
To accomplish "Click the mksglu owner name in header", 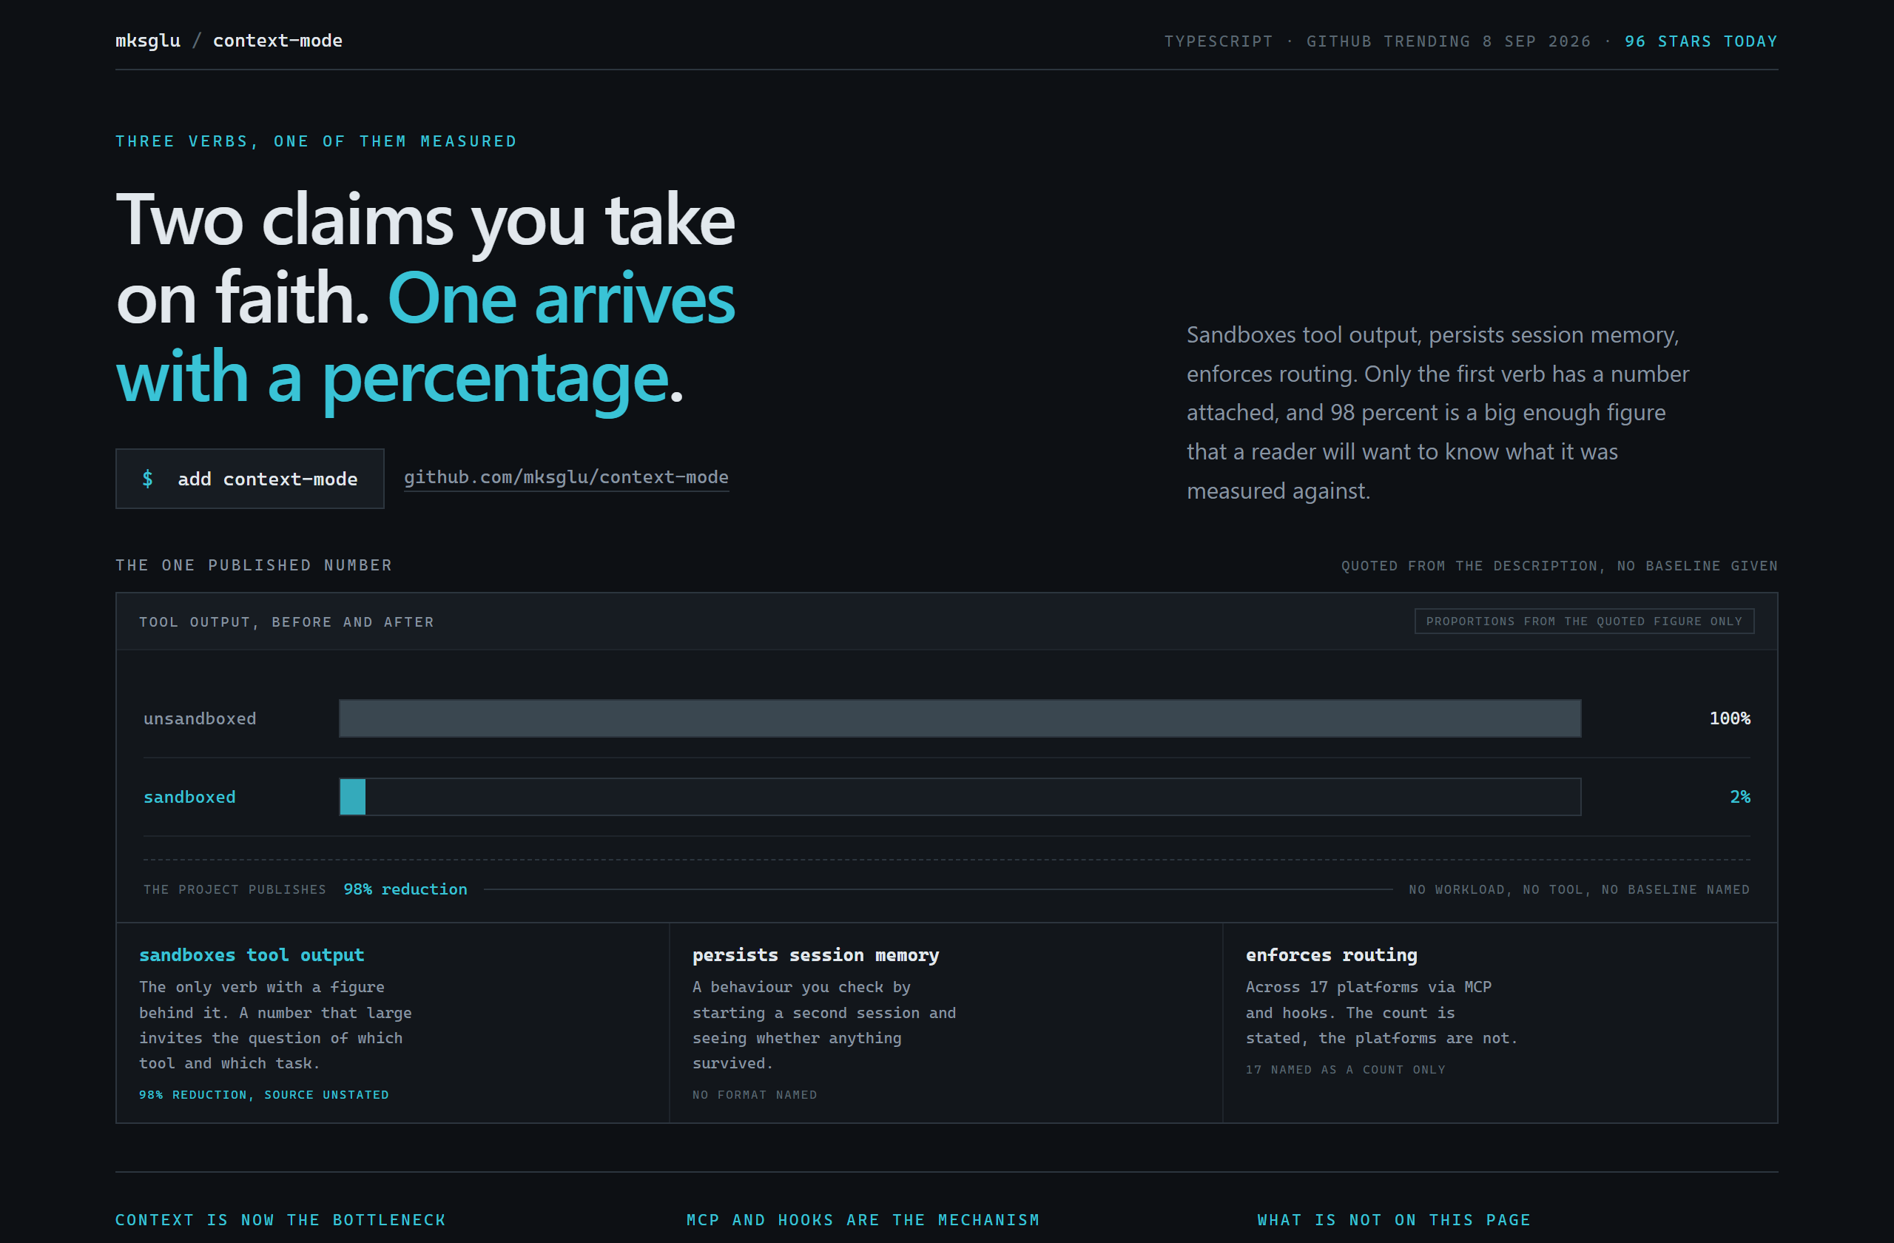I will pyautogui.click(x=148, y=41).
